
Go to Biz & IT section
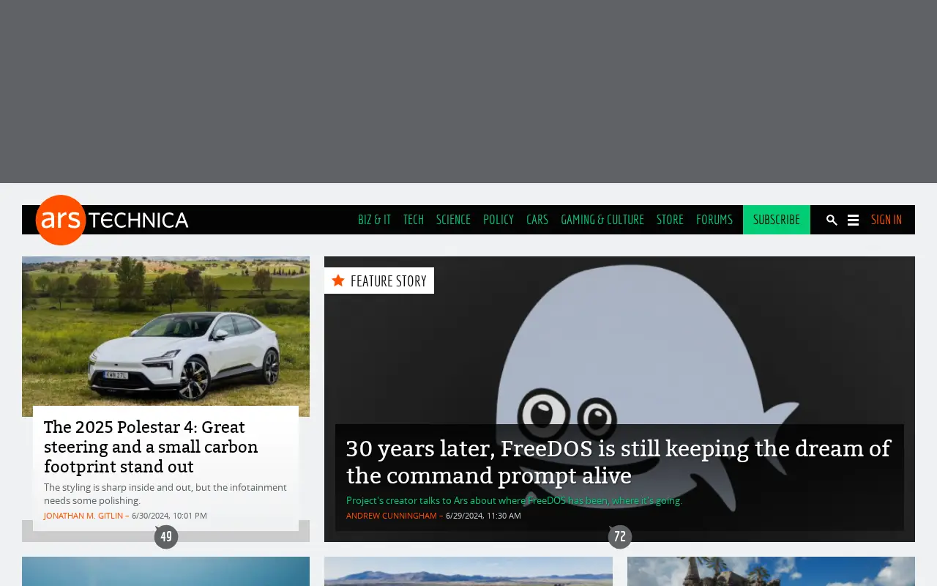point(374,220)
